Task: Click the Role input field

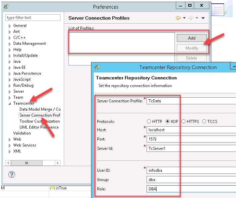Action: click(191, 189)
